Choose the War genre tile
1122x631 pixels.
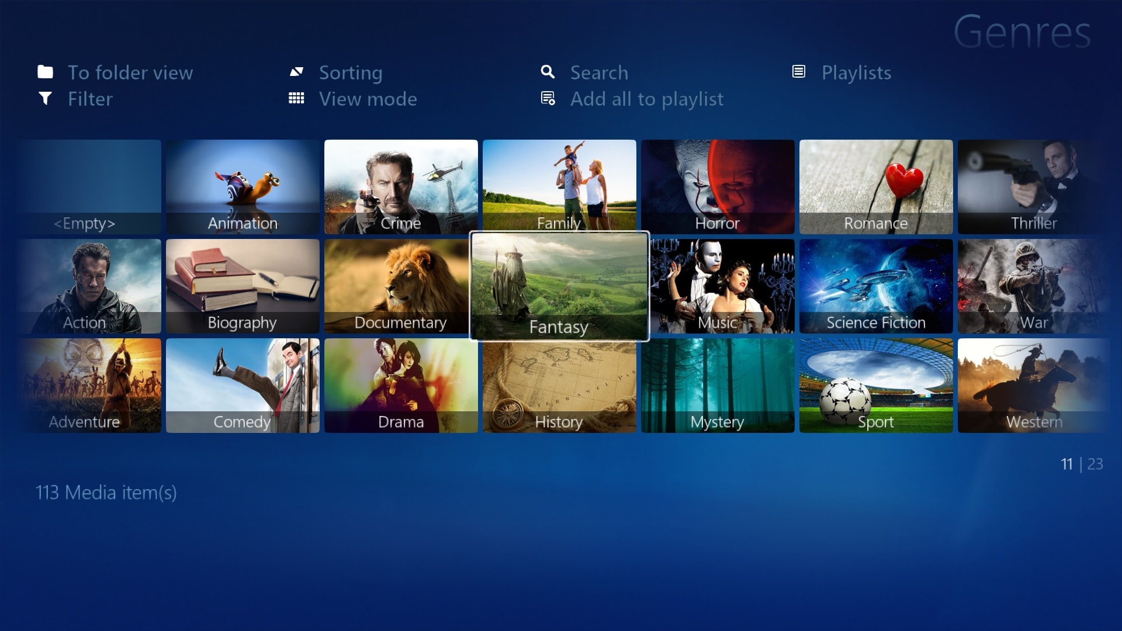click(1034, 286)
